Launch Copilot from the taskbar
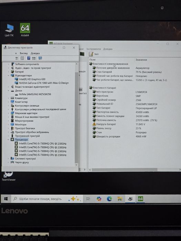 pyautogui.click(x=99, y=199)
